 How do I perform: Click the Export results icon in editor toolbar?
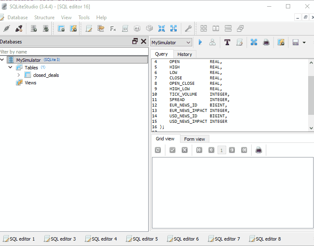point(254,42)
